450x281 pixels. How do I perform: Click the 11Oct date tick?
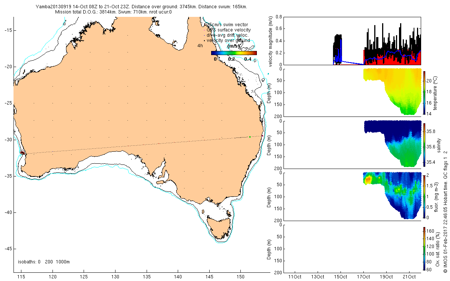coord(295,277)
